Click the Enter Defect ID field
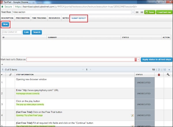 click(x=12, y=32)
